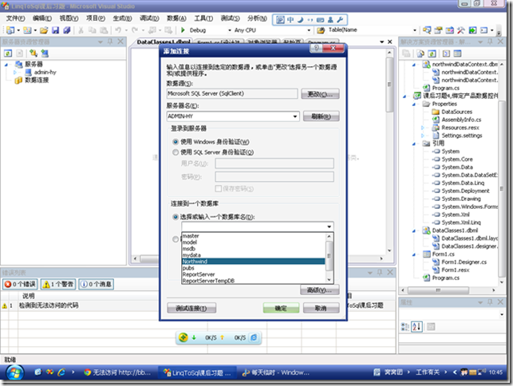Click the Save All toolbar icon
Image resolution: width=513 pixels, height=386 pixels.
coord(67,30)
